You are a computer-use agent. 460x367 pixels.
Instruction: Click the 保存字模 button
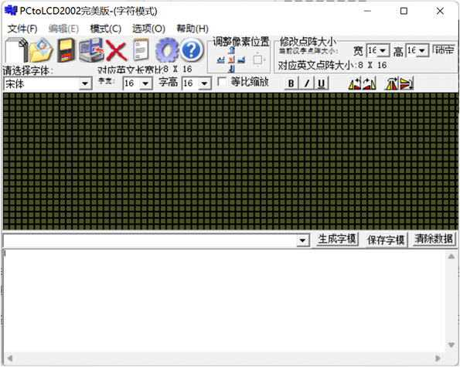[x=386, y=240]
